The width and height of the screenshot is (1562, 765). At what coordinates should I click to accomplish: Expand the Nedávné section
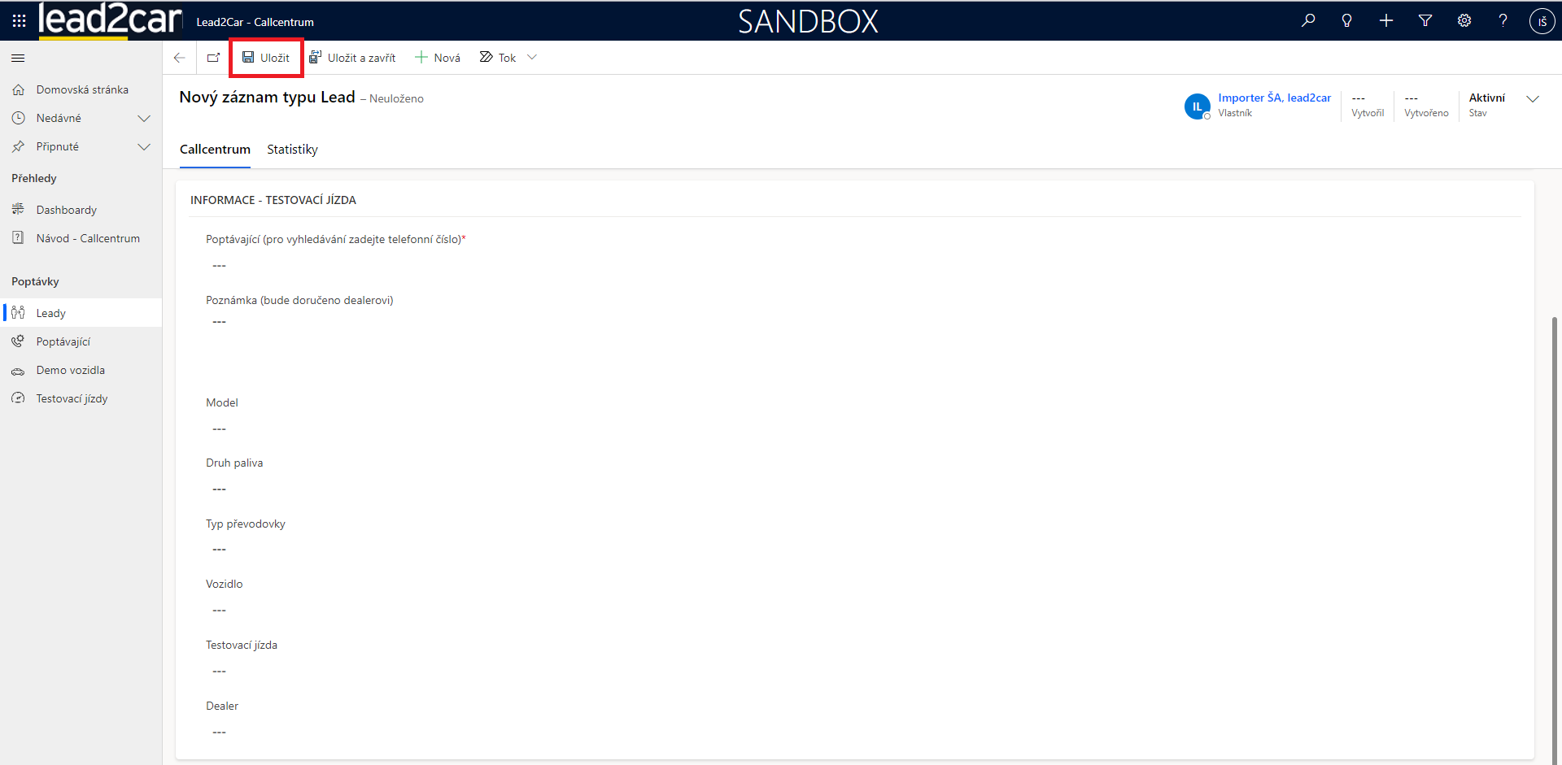[x=144, y=119]
